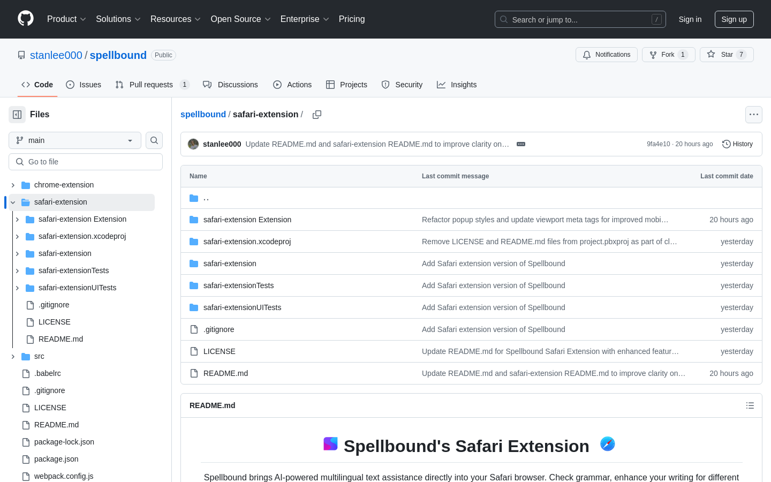The image size is (771, 482).
Task: Click the Safari compass icon in README
Action: coord(608,443)
